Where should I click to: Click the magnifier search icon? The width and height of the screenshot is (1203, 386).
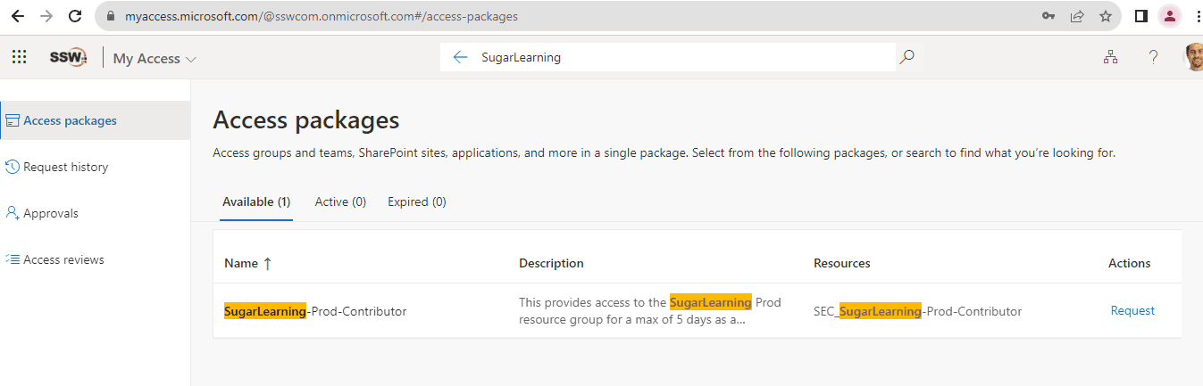(x=906, y=57)
